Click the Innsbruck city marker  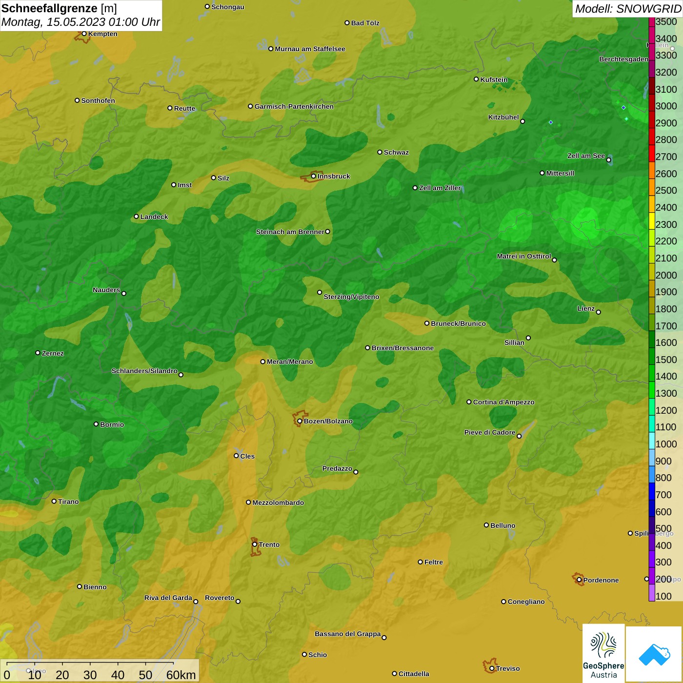(x=314, y=176)
